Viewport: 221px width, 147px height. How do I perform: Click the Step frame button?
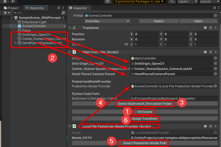click(13, 1)
